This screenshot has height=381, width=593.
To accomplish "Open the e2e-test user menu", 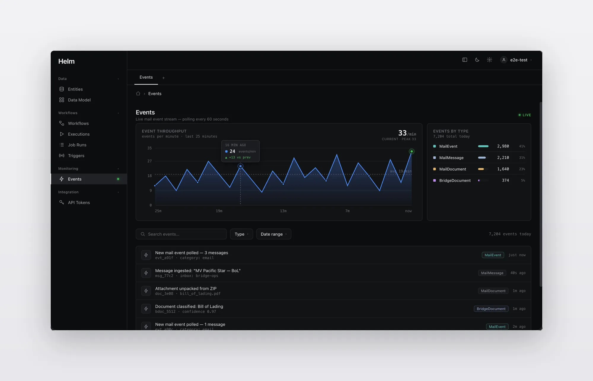I will pyautogui.click(x=517, y=60).
